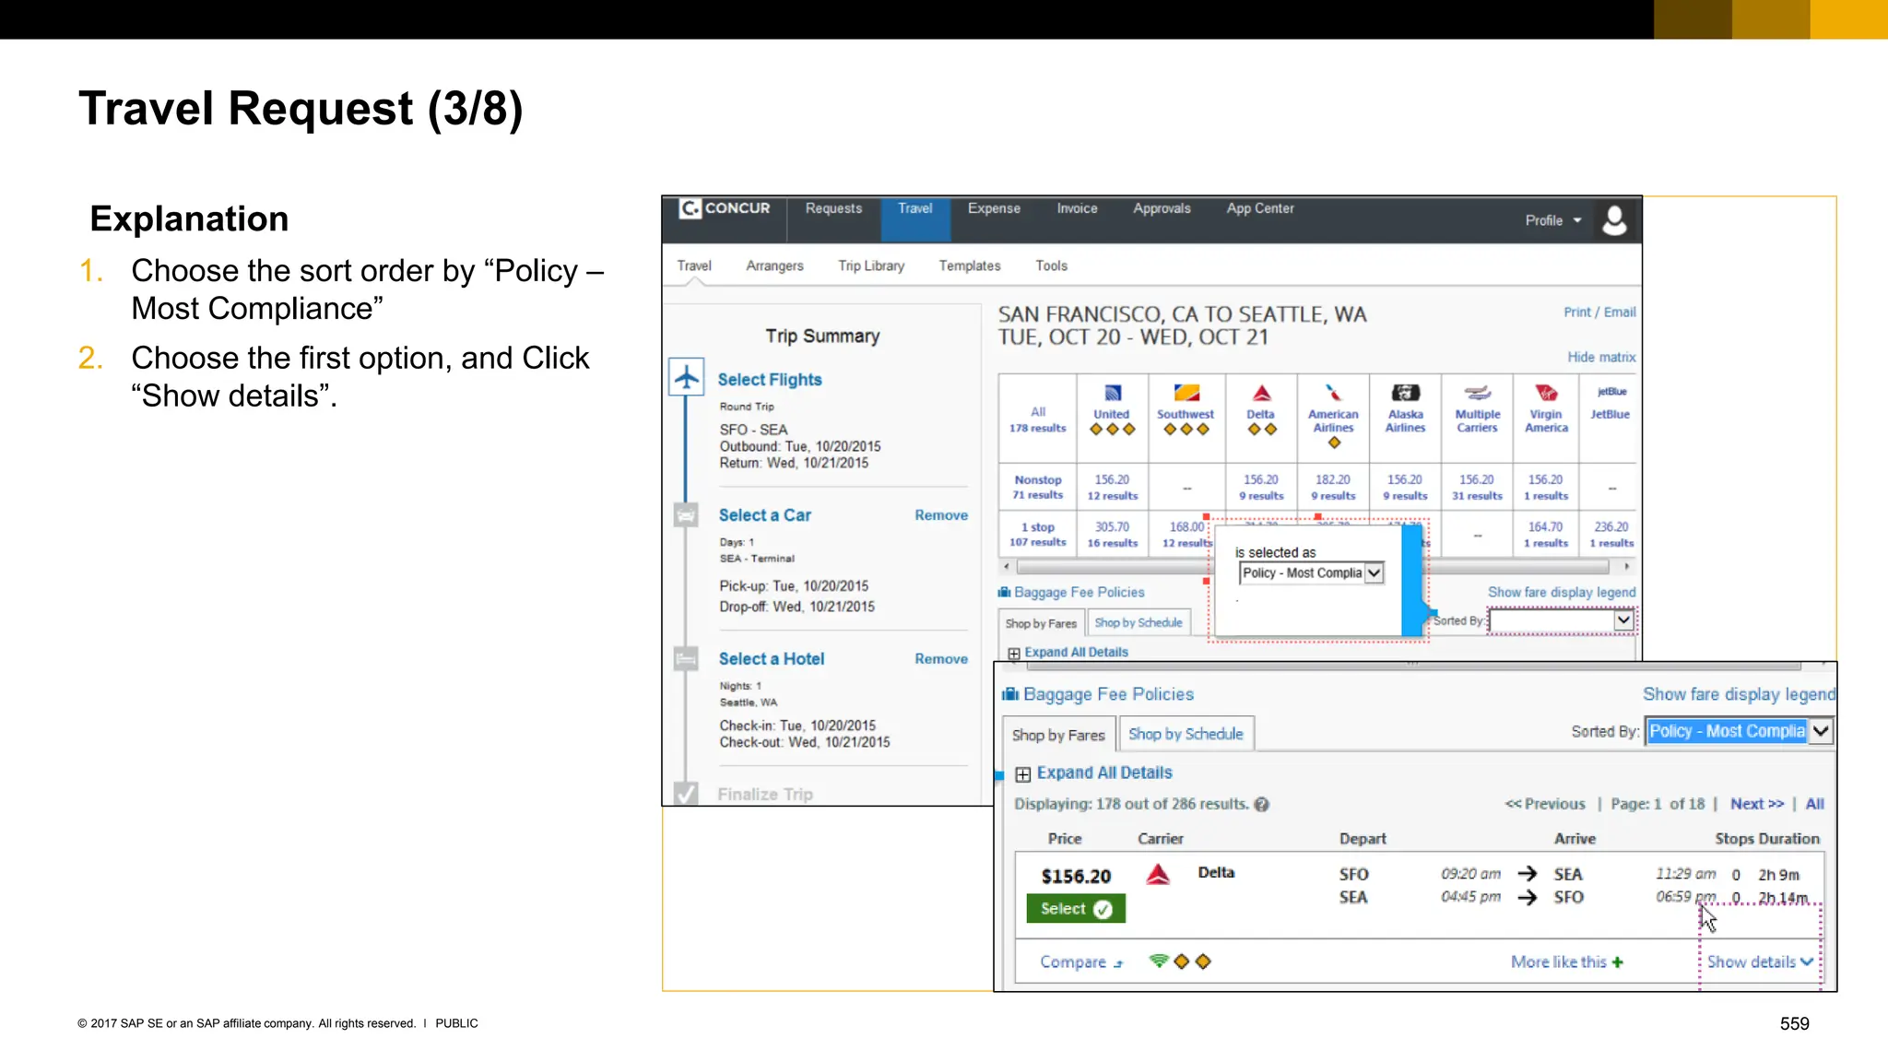Select Nonstop 71 results row header
Screen dimensions: 1888x1062
(1037, 488)
